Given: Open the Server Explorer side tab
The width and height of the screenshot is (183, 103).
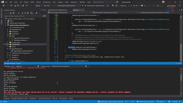Looking at the screenshot, I should point(1,13).
